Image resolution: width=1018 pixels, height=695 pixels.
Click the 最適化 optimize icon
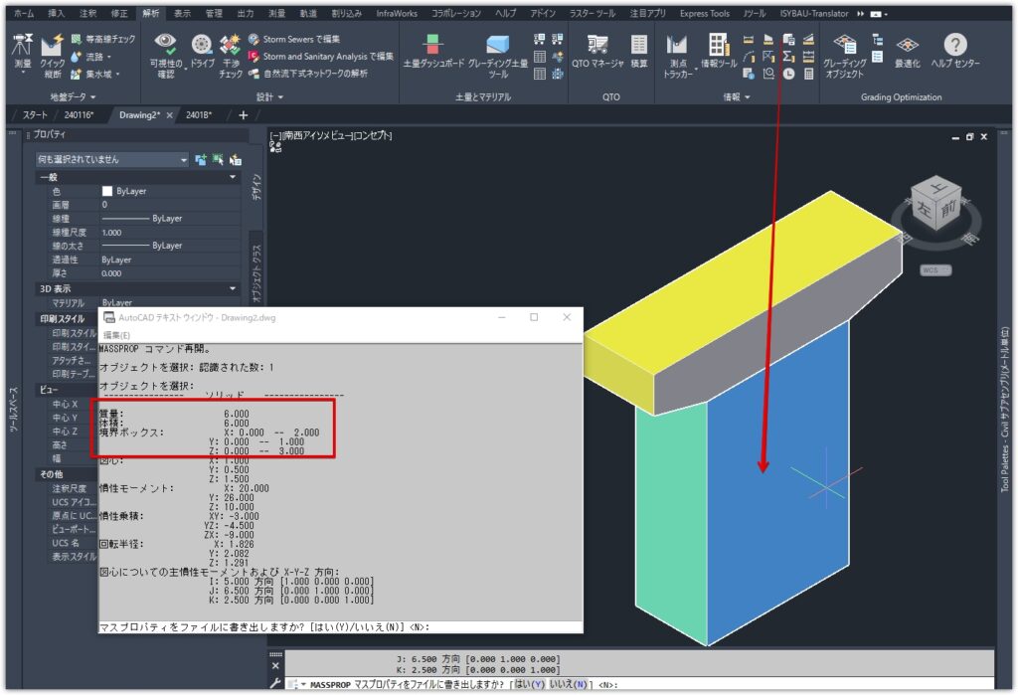click(907, 44)
